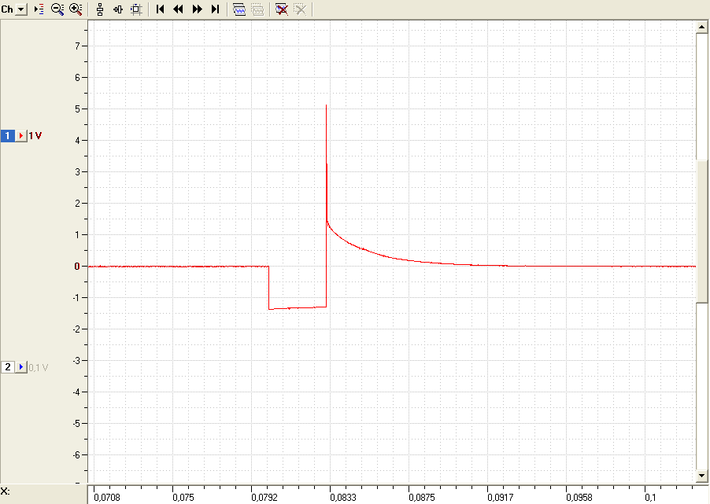Click the vertical scrollbar down arrow
The image size is (710, 504).
coord(702,476)
